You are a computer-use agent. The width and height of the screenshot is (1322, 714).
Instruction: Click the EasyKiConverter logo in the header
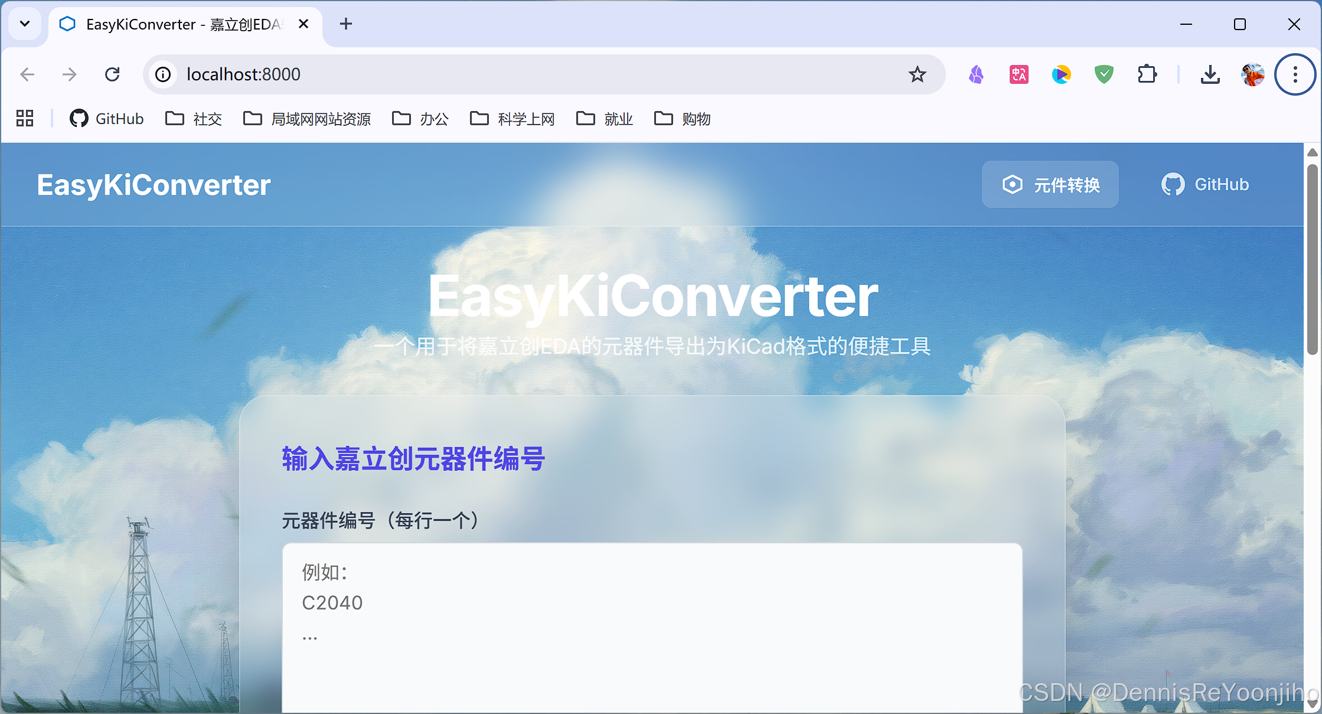[154, 185]
